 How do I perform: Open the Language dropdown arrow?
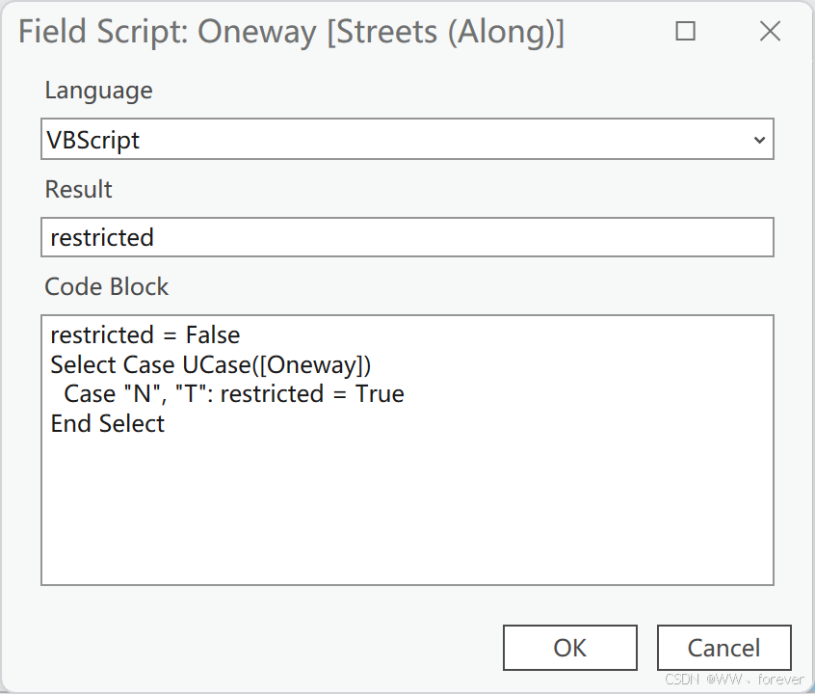click(x=759, y=140)
